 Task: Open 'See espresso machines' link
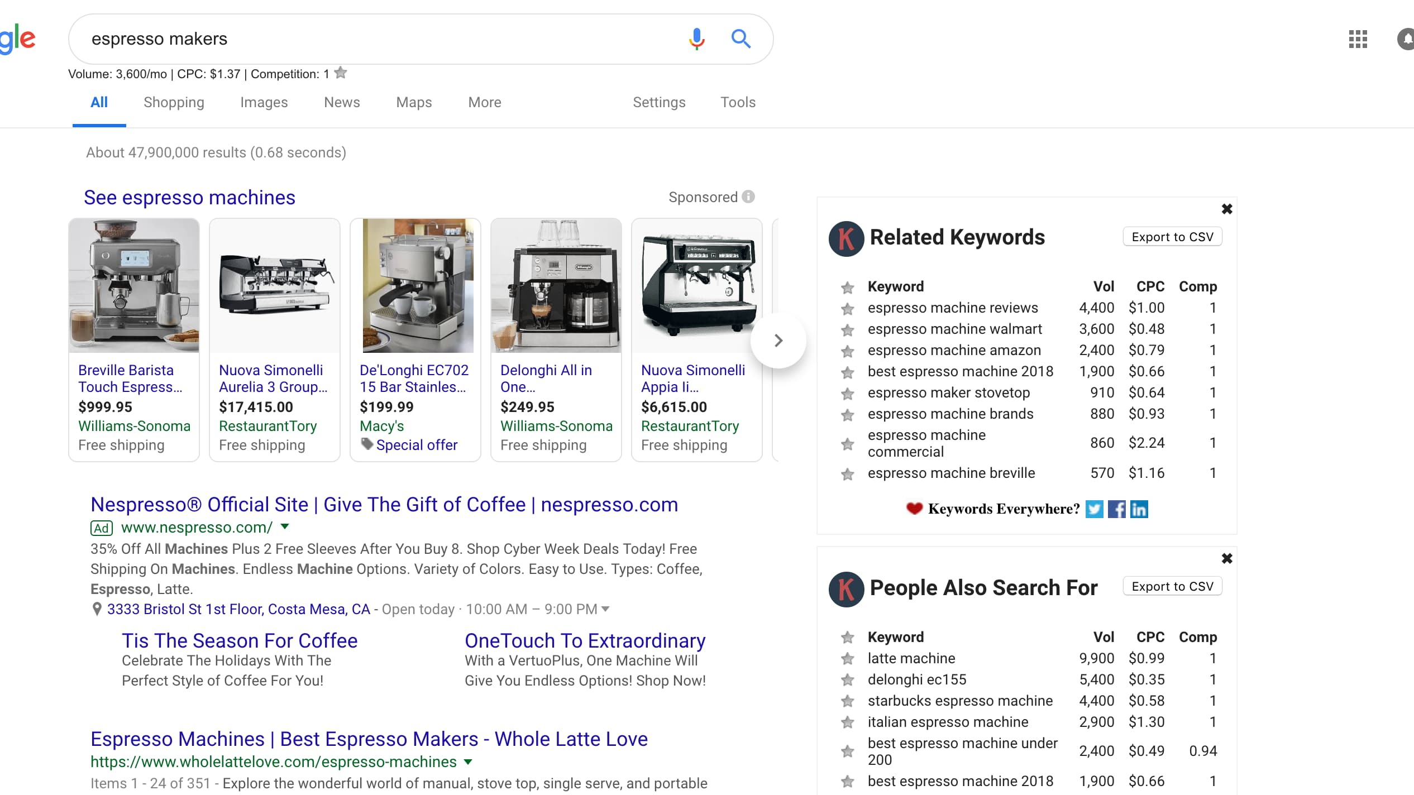click(189, 198)
